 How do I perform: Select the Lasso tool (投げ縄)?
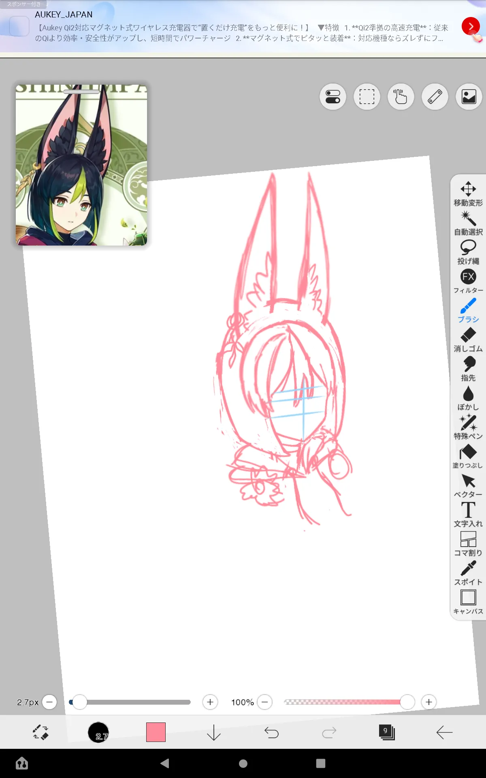click(468, 252)
